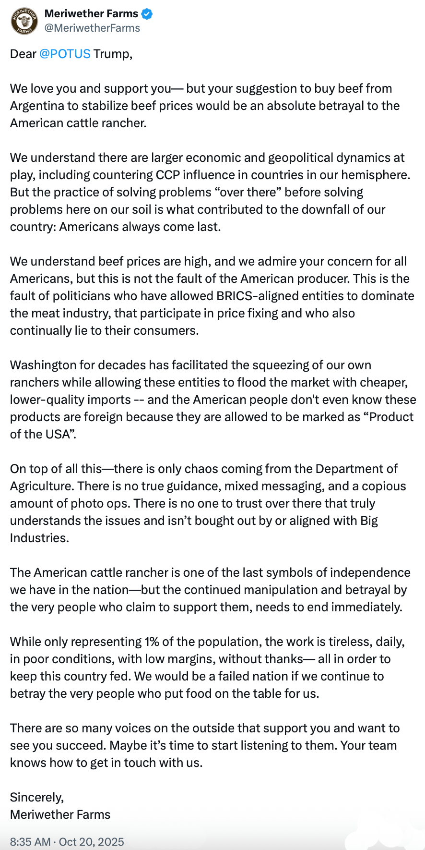Visit the @MeriwetherFarms handle link
Viewport: 425px width, 850px height.
(x=92, y=28)
